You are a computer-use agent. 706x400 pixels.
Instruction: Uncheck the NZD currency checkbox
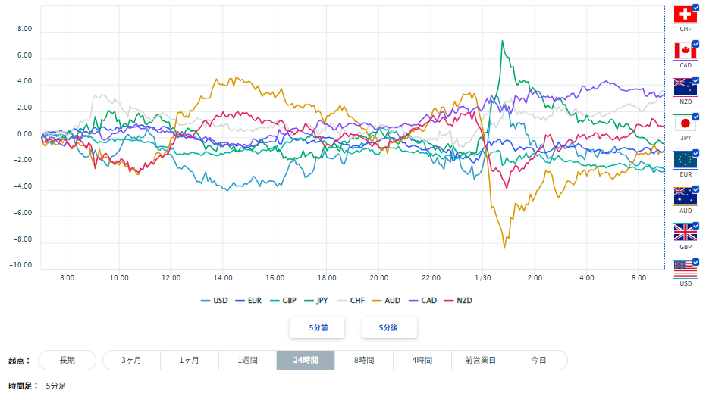(695, 80)
